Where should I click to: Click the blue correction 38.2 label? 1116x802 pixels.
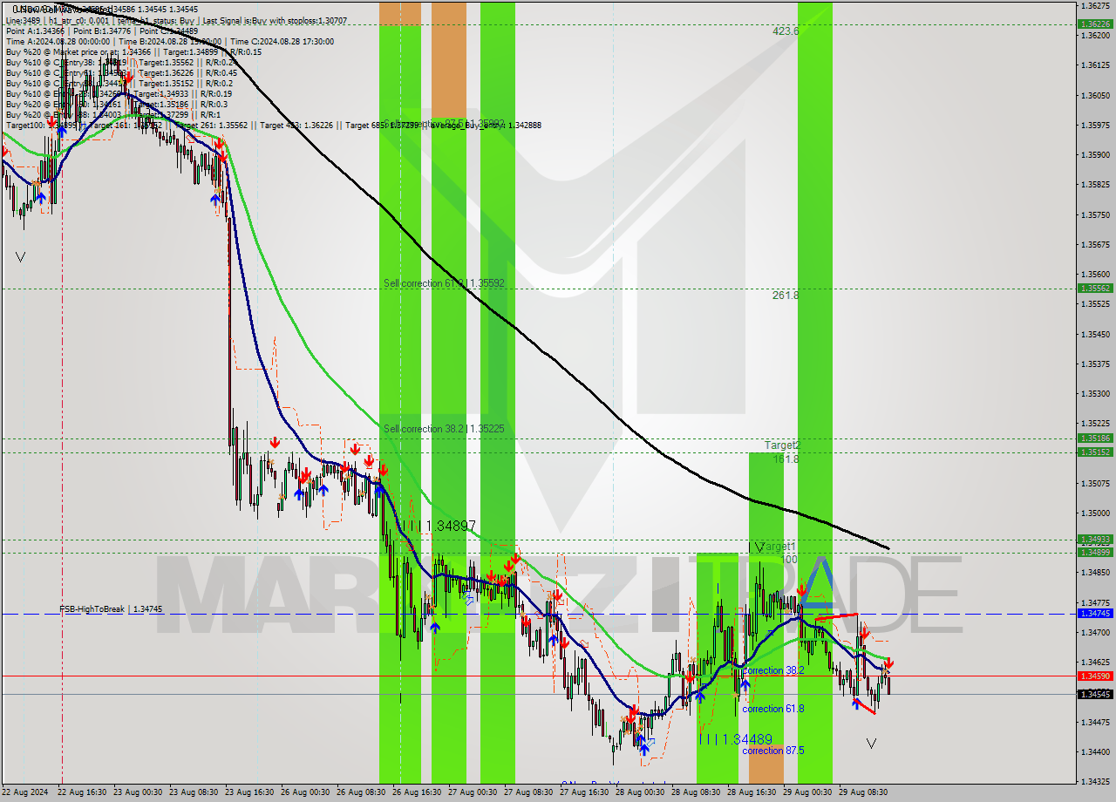click(773, 670)
